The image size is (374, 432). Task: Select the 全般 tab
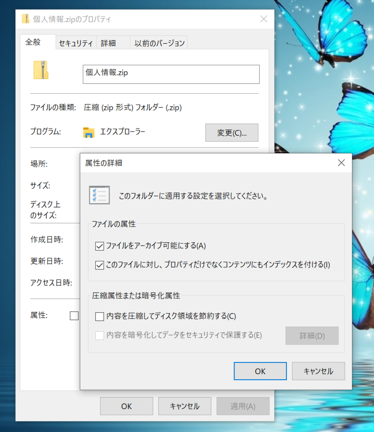(x=33, y=42)
